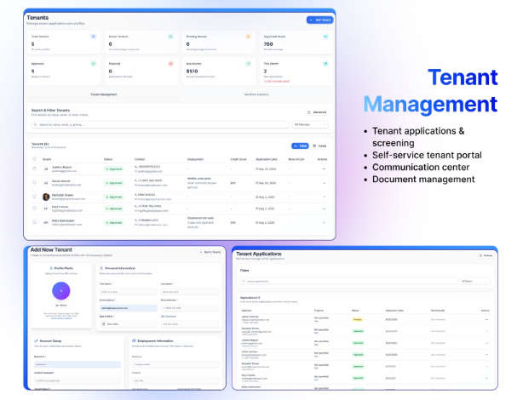
Task: Check the last tenant row checkbox
Action: click(35, 222)
